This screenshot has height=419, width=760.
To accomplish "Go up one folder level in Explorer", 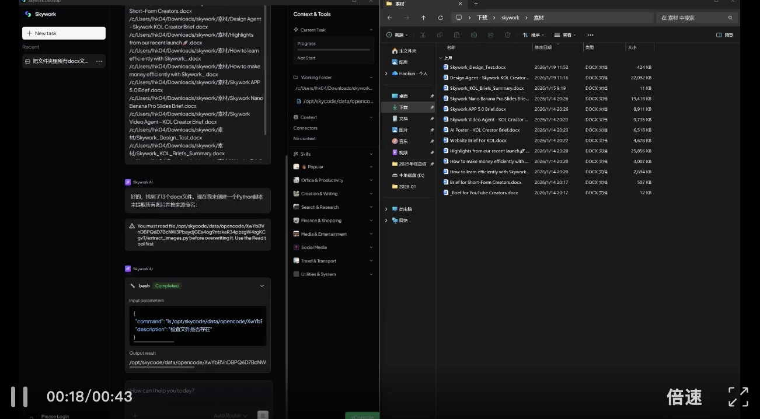I will coord(423,18).
